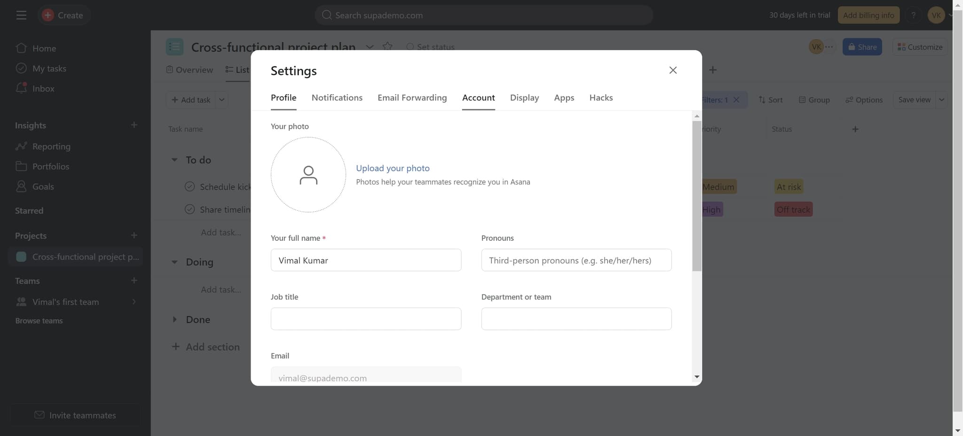The height and width of the screenshot is (436, 963).
Task: Expand the Done section
Action: pyautogui.click(x=174, y=319)
